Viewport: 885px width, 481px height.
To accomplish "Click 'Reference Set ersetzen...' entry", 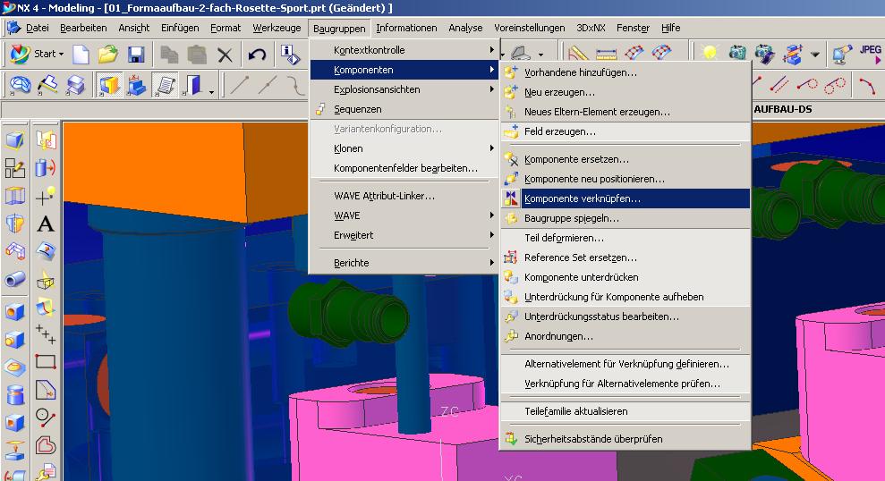I will click(x=625, y=257).
